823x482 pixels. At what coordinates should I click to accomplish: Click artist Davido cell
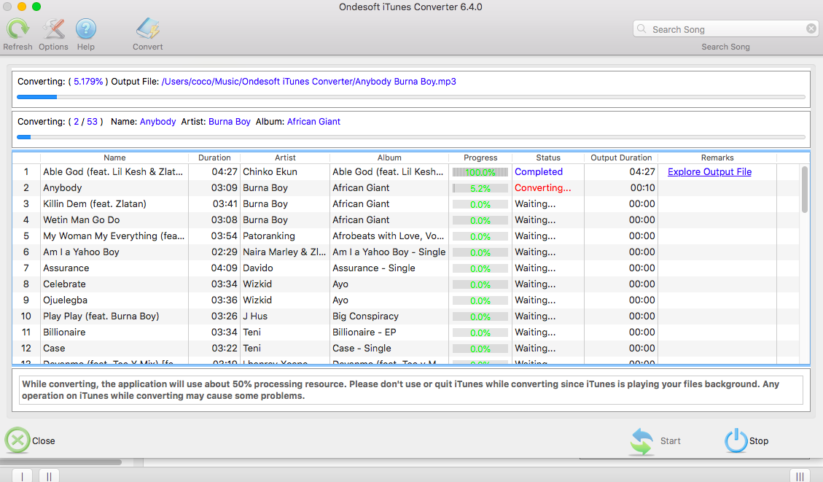point(285,268)
